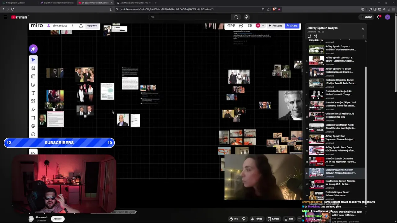Open video actions more options menu

click(x=299, y=219)
